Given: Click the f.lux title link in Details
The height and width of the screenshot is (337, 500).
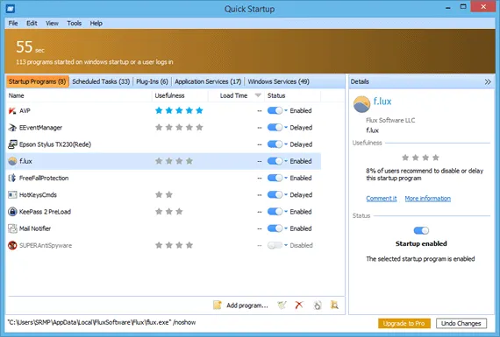Looking at the screenshot, I should coord(382,102).
